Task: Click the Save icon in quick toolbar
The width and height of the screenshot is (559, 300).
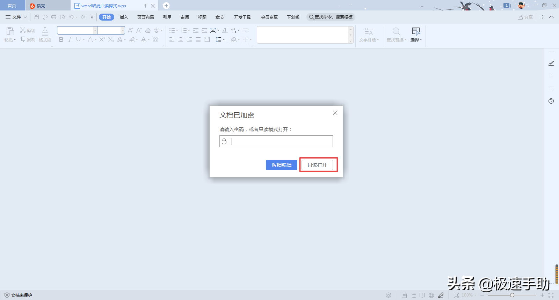Action: coord(36,17)
